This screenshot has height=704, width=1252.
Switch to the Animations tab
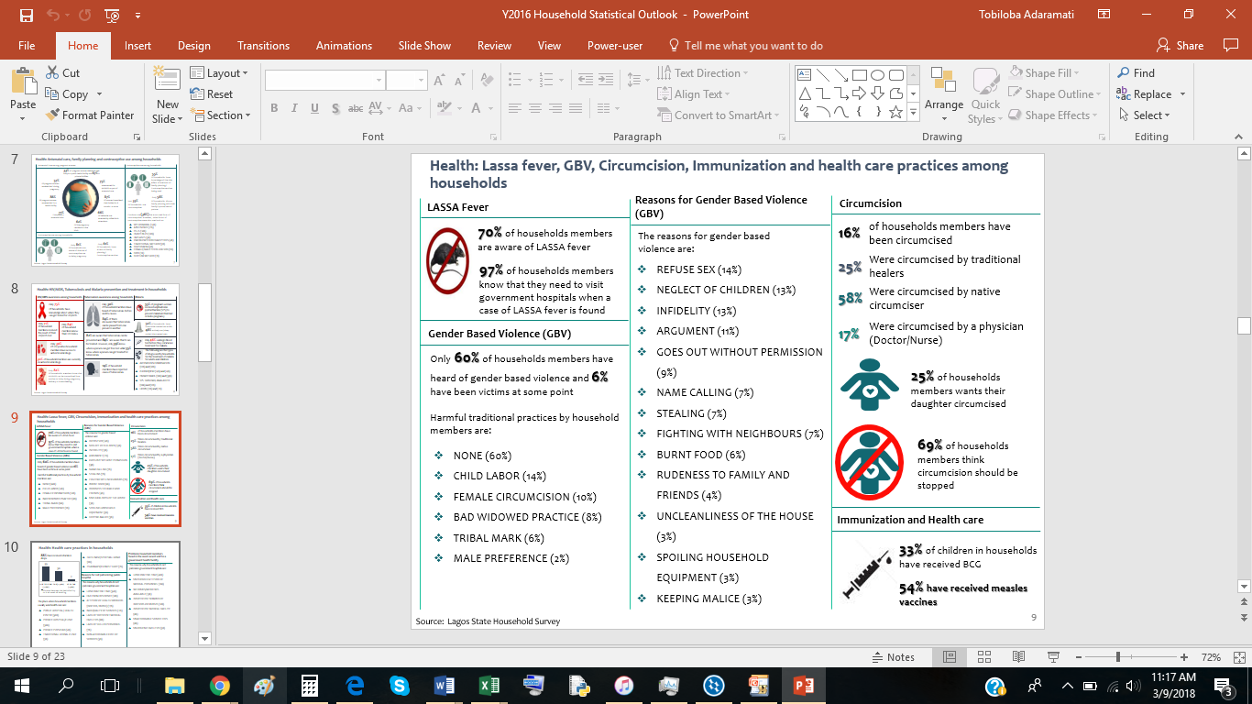coord(345,46)
